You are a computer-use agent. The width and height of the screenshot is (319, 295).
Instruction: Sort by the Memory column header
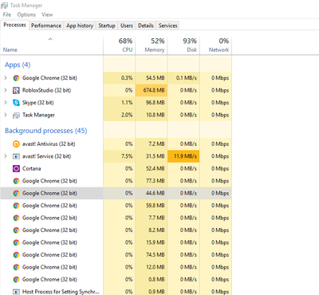pyautogui.click(x=152, y=45)
